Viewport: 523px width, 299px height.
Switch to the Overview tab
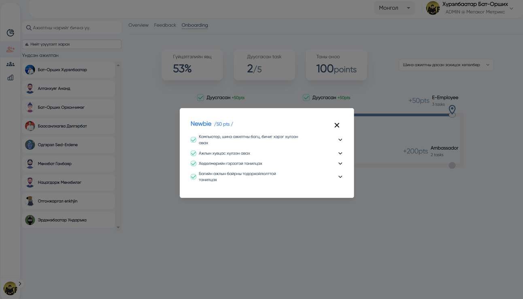click(x=138, y=25)
